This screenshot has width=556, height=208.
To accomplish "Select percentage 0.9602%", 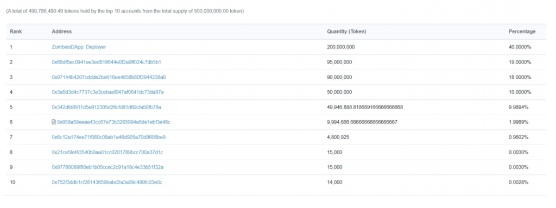I will 519,137.
